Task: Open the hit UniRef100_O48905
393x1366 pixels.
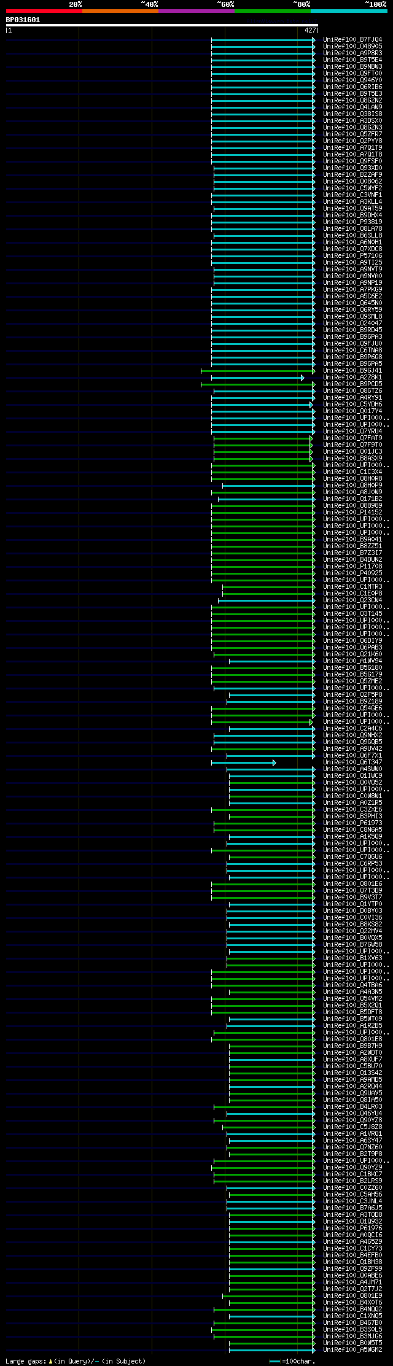Action: (352, 46)
